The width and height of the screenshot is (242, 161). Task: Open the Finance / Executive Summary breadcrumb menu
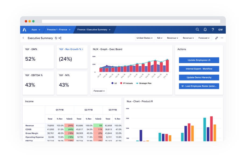click(94, 30)
